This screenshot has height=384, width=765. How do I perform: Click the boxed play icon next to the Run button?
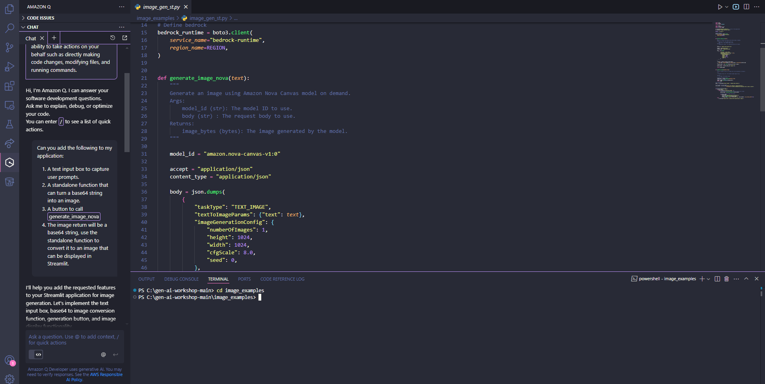pyautogui.click(x=736, y=7)
